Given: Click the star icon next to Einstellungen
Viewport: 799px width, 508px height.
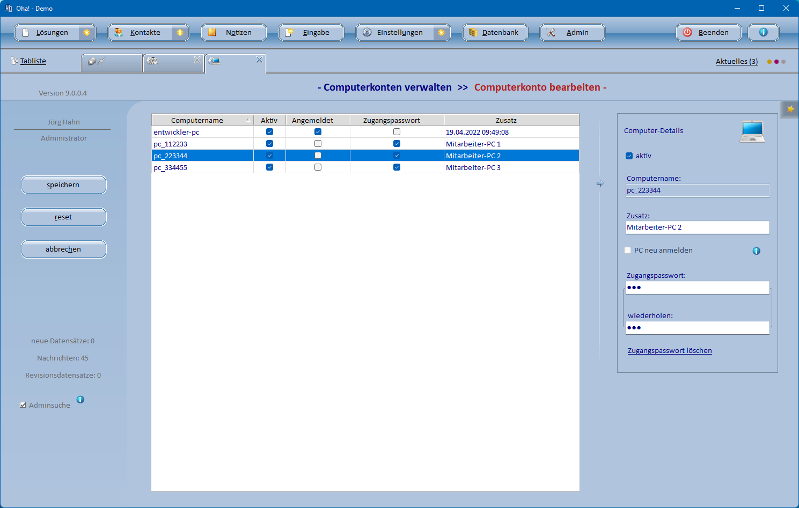Looking at the screenshot, I should pyautogui.click(x=441, y=33).
